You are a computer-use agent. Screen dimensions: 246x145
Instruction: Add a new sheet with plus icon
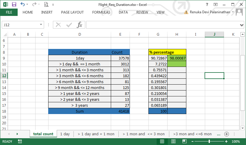[x=227, y=134]
